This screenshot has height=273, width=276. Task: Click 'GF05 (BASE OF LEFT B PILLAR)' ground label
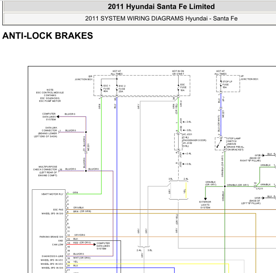(251, 201)
